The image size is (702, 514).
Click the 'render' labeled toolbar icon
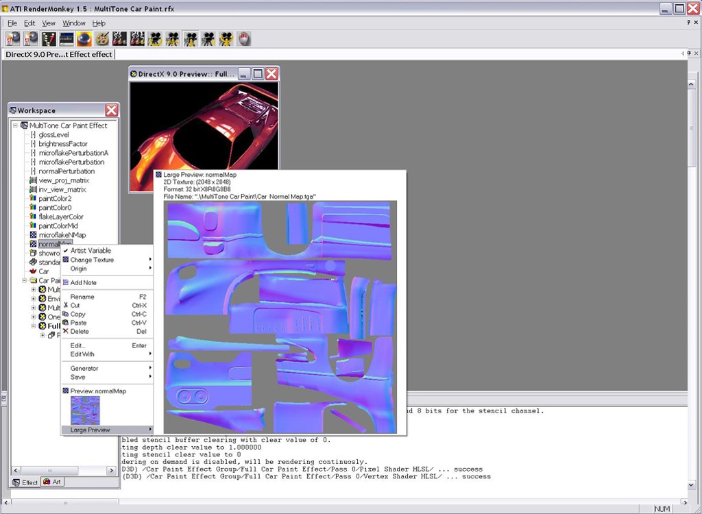coord(66,39)
